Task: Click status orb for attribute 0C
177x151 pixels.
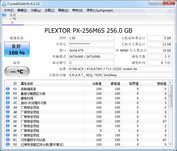Action: (8, 103)
